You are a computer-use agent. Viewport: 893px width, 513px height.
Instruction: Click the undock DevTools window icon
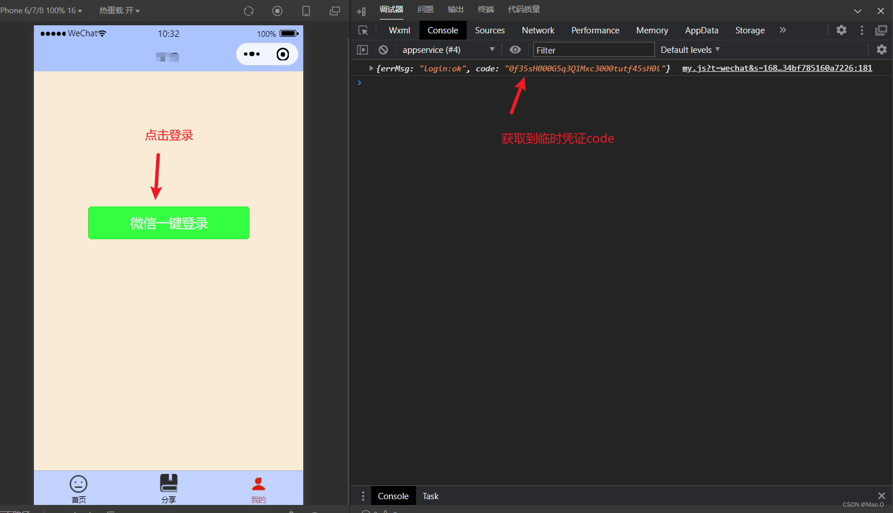tap(881, 30)
